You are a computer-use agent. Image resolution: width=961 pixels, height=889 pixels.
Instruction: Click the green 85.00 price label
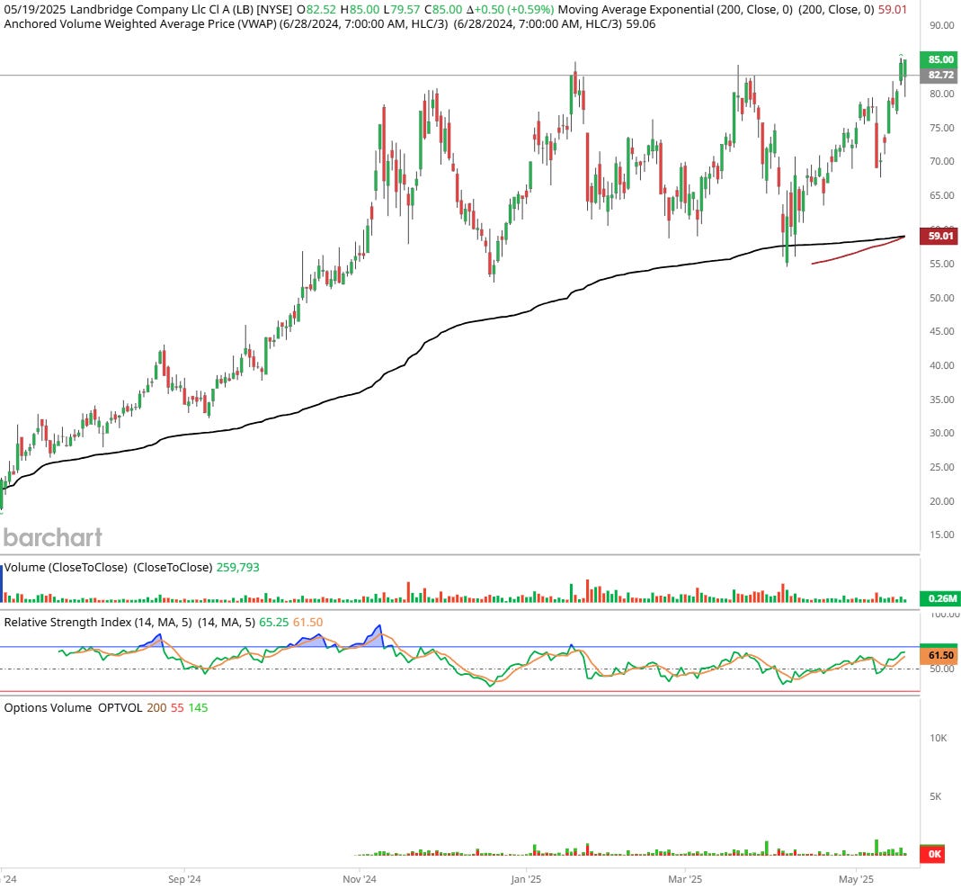(x=939, y=59)
